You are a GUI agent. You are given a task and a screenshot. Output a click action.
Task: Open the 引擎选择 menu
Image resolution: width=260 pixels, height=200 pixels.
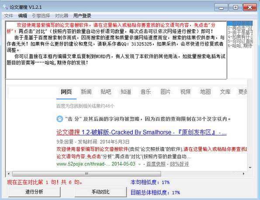41,16
